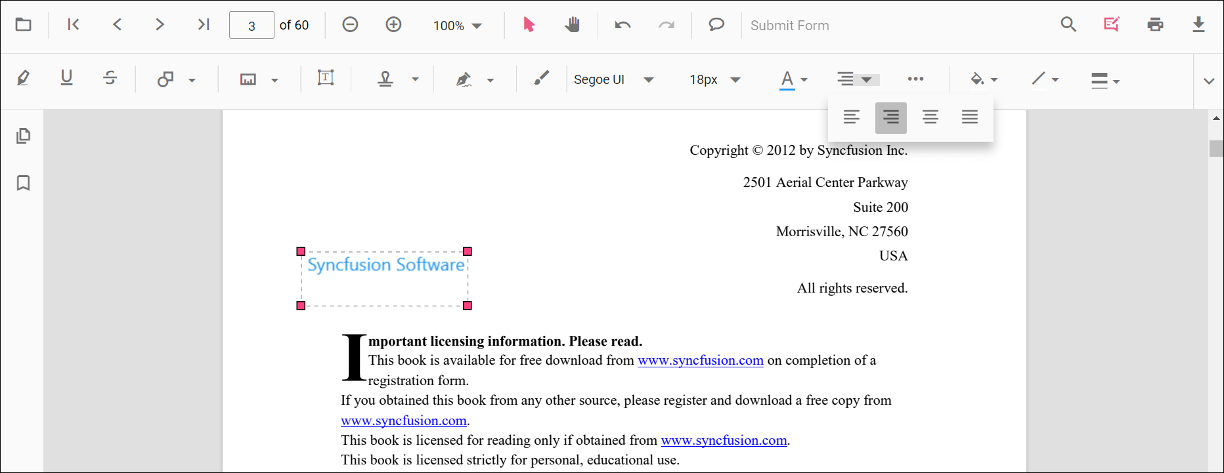Click the 'All rights reserved.' text
The width and height of the screenshot is (1224, 473).
coord(852,288)
